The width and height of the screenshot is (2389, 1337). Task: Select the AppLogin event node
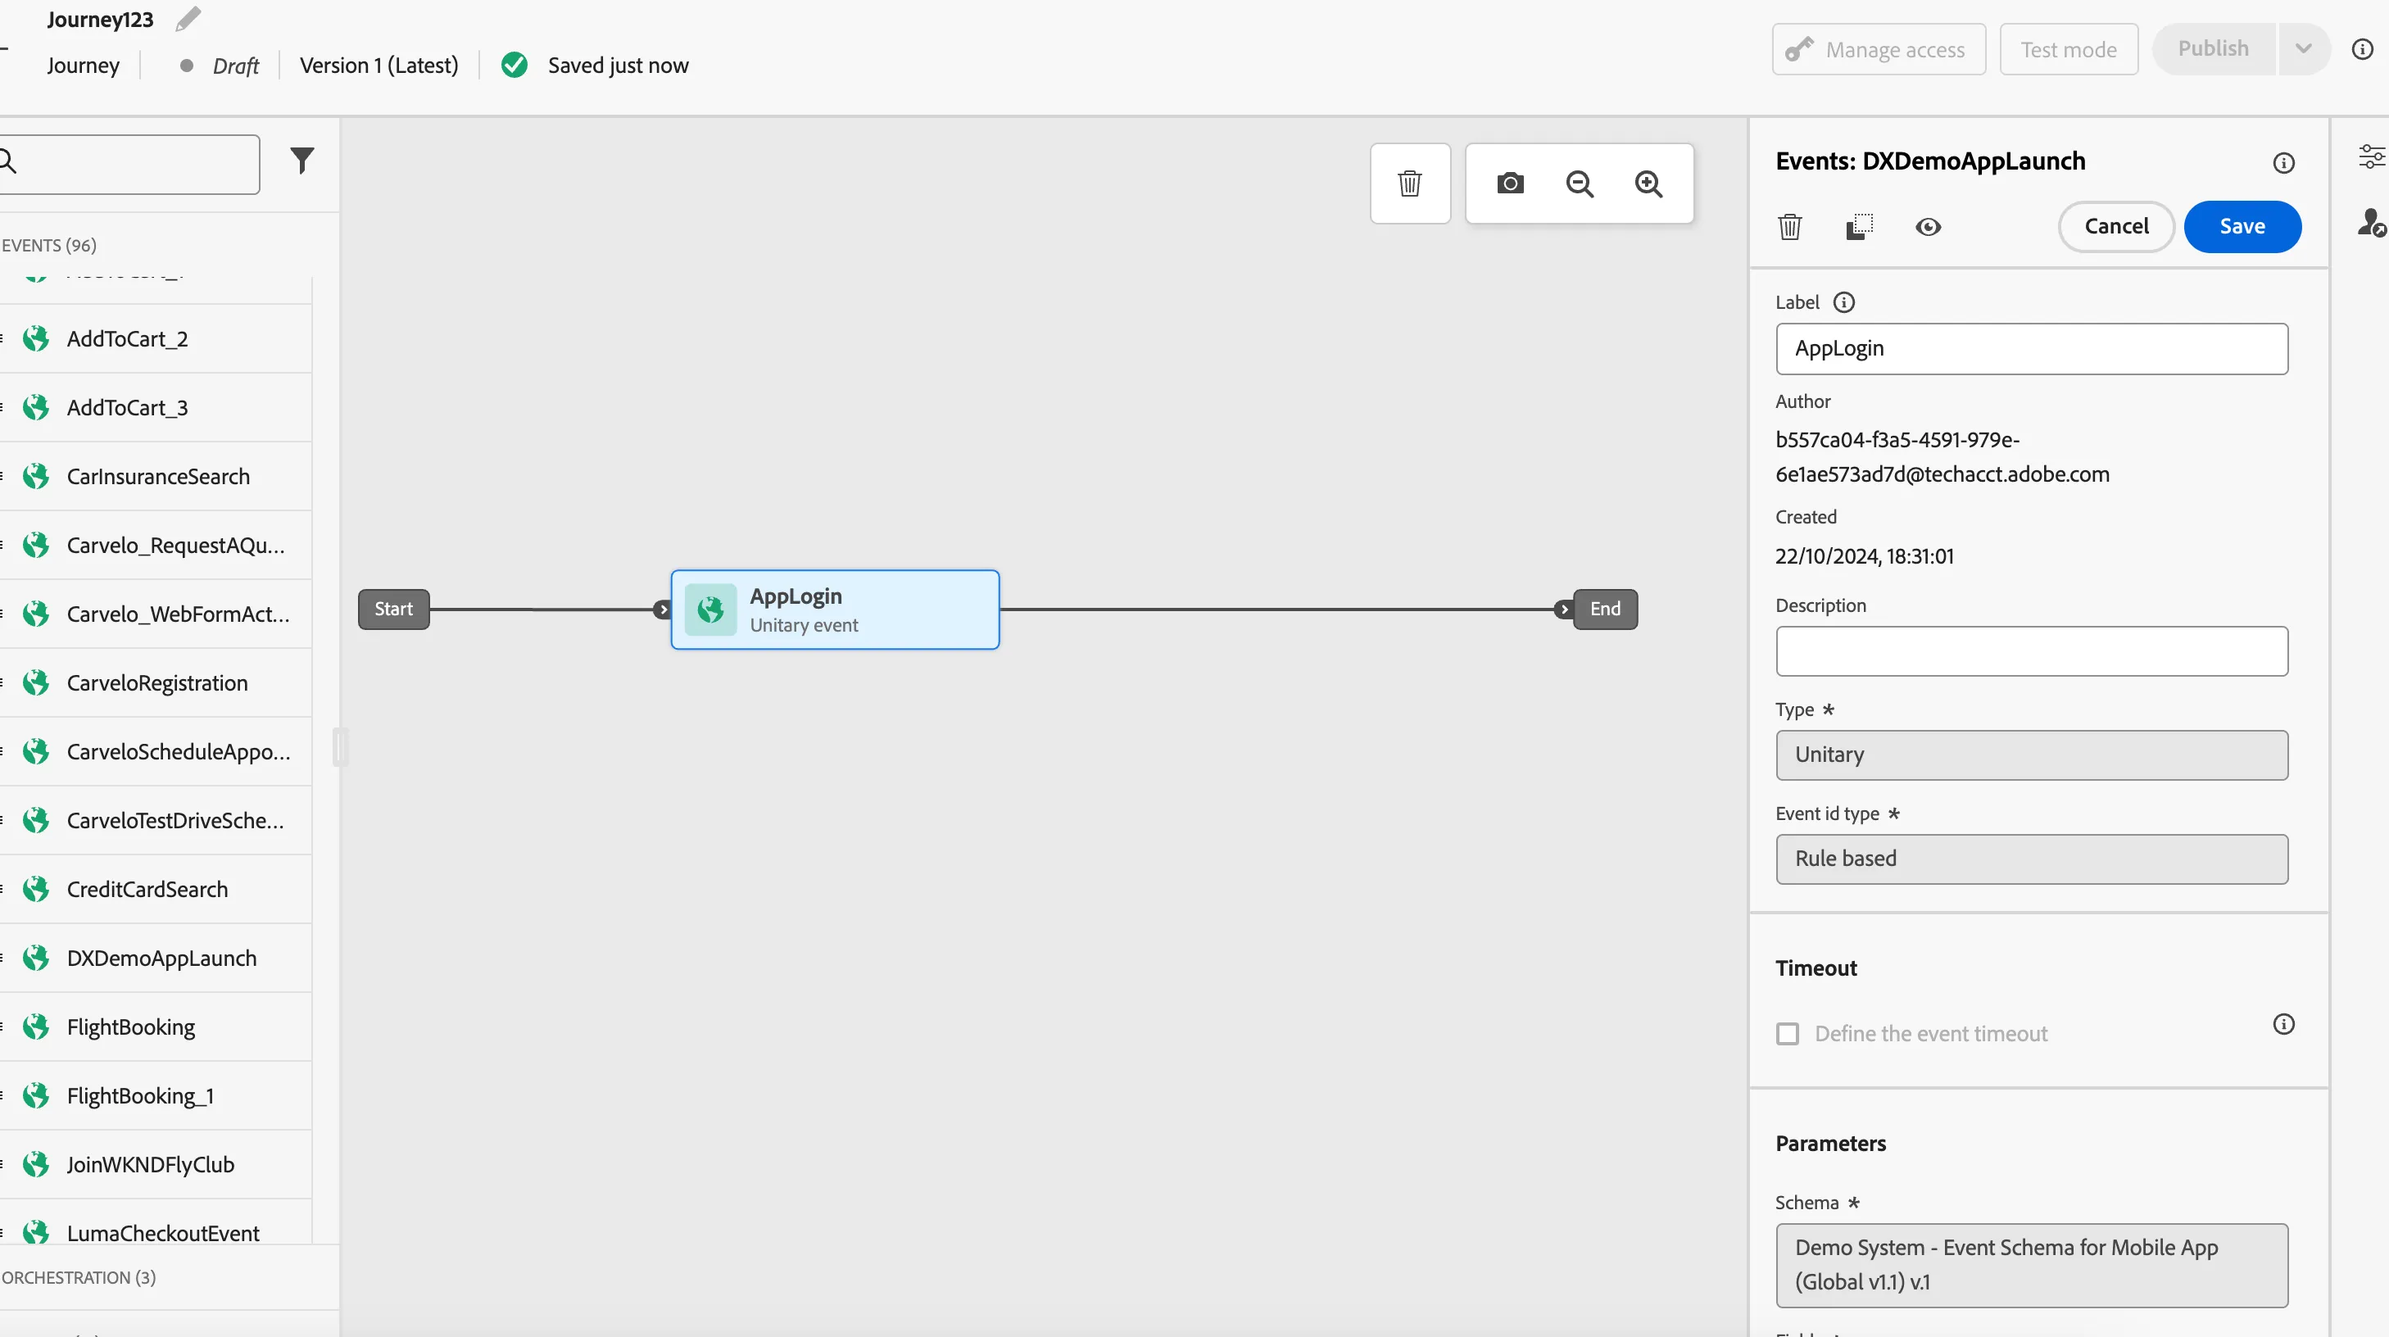pos(835,610)
